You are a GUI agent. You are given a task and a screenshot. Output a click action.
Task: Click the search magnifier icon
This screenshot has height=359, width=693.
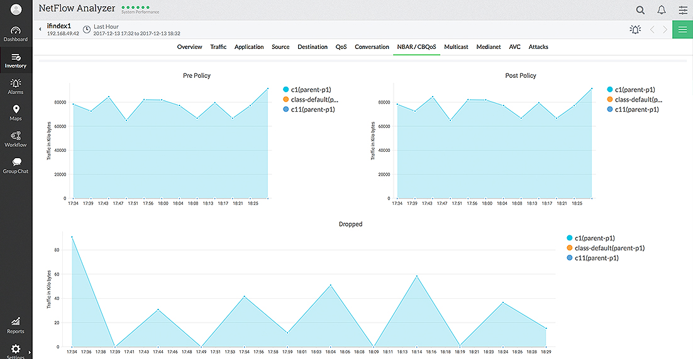pyautogui.click(x=640, y=9)
